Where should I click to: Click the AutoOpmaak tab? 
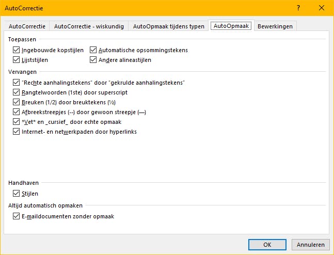pos(232,26)
